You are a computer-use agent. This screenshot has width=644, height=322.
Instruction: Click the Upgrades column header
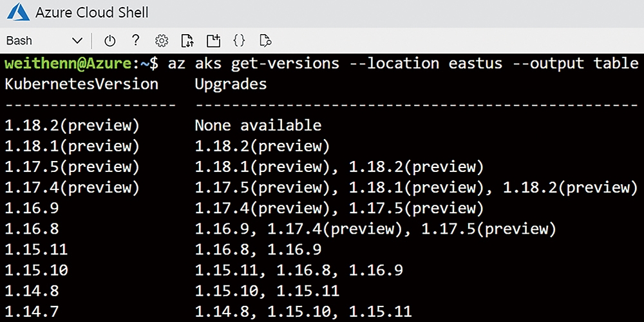point(231,84)
